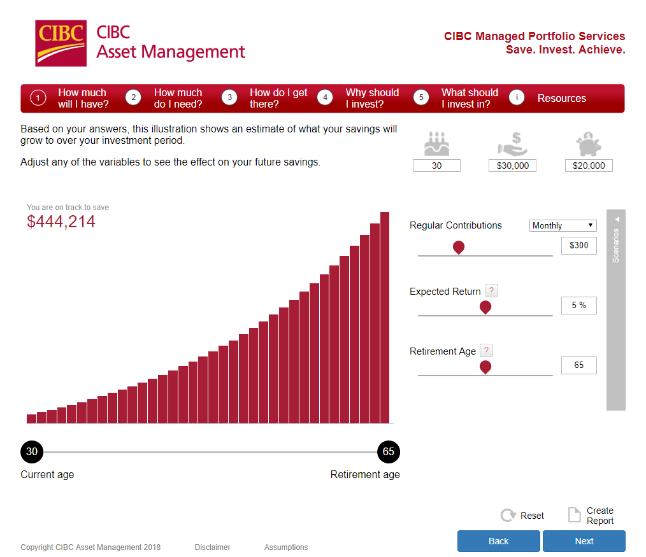Click the $30,000 amount field
Viewport: 646px width, 557px height.
point(512,166)
